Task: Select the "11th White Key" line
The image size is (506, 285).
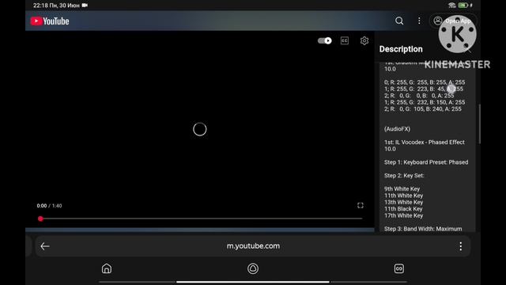Action: (403, 196)
